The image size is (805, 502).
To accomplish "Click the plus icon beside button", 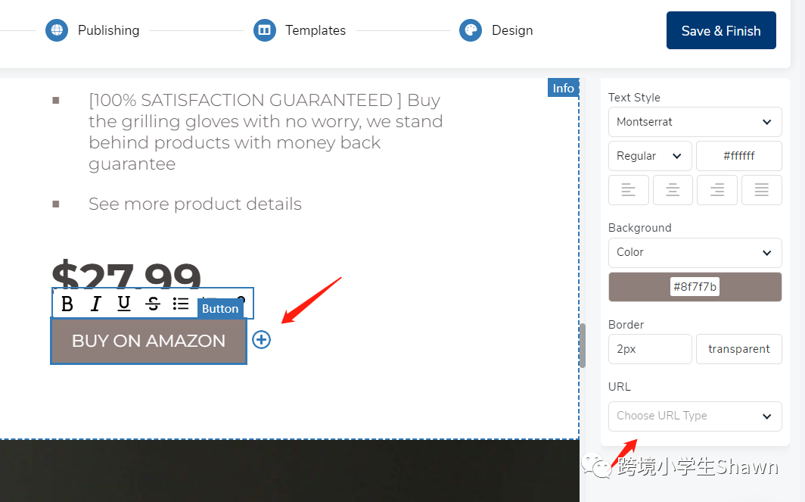I will pyautogui.click(x=261, y=340).
